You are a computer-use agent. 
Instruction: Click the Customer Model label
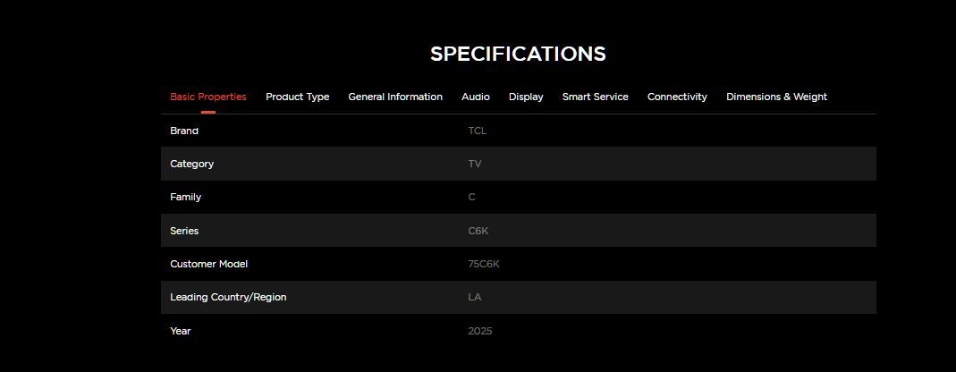coord(208,264)
